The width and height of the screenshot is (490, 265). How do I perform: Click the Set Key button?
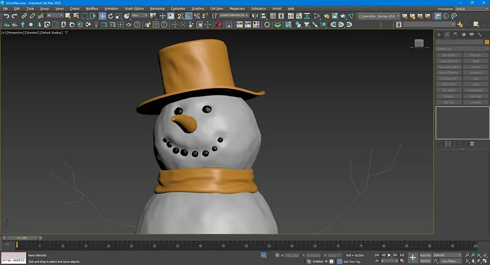[x=425, y=261]
